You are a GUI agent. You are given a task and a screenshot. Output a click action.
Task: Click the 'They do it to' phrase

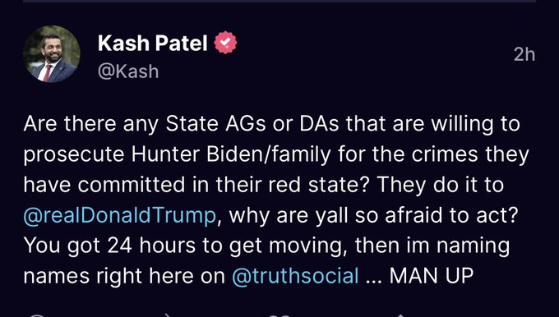tap(441, 186)
